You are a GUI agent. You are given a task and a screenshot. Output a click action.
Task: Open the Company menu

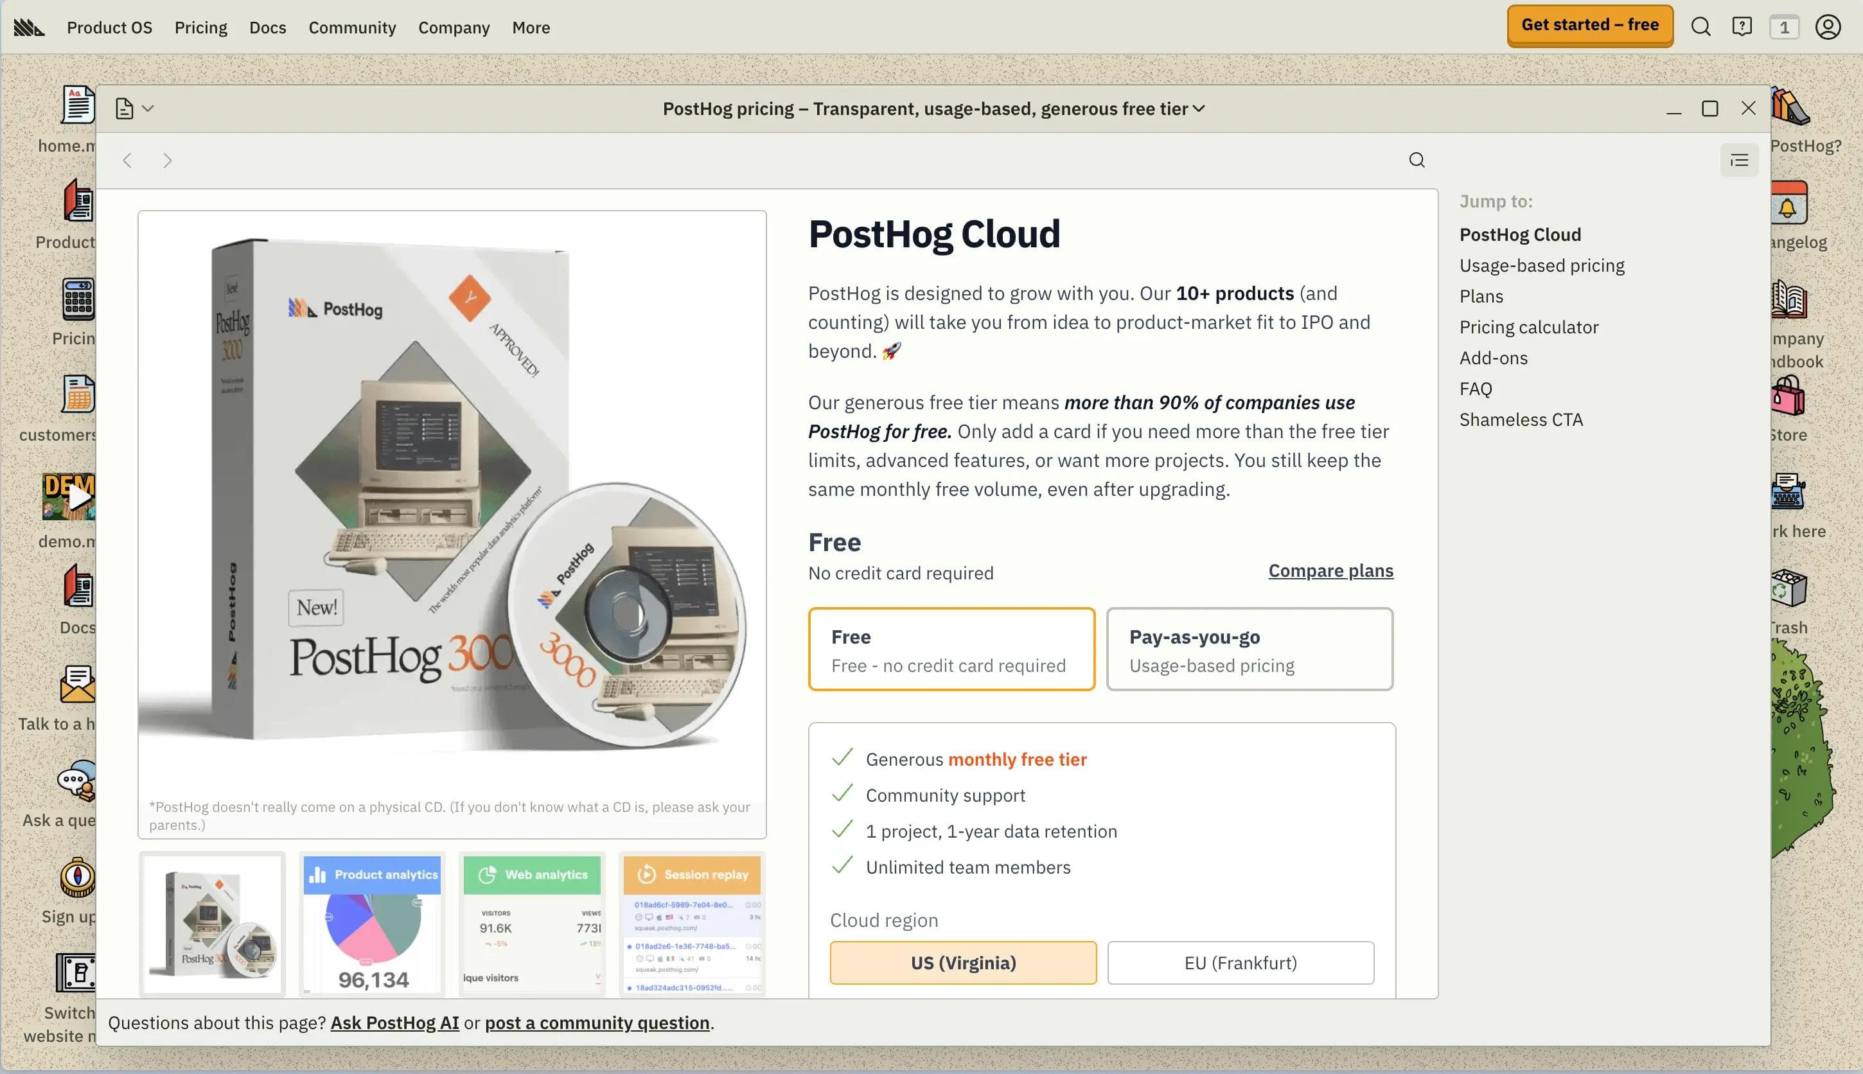point(454,27)
